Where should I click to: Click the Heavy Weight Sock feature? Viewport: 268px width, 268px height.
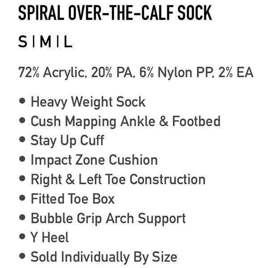pos(88,101)
